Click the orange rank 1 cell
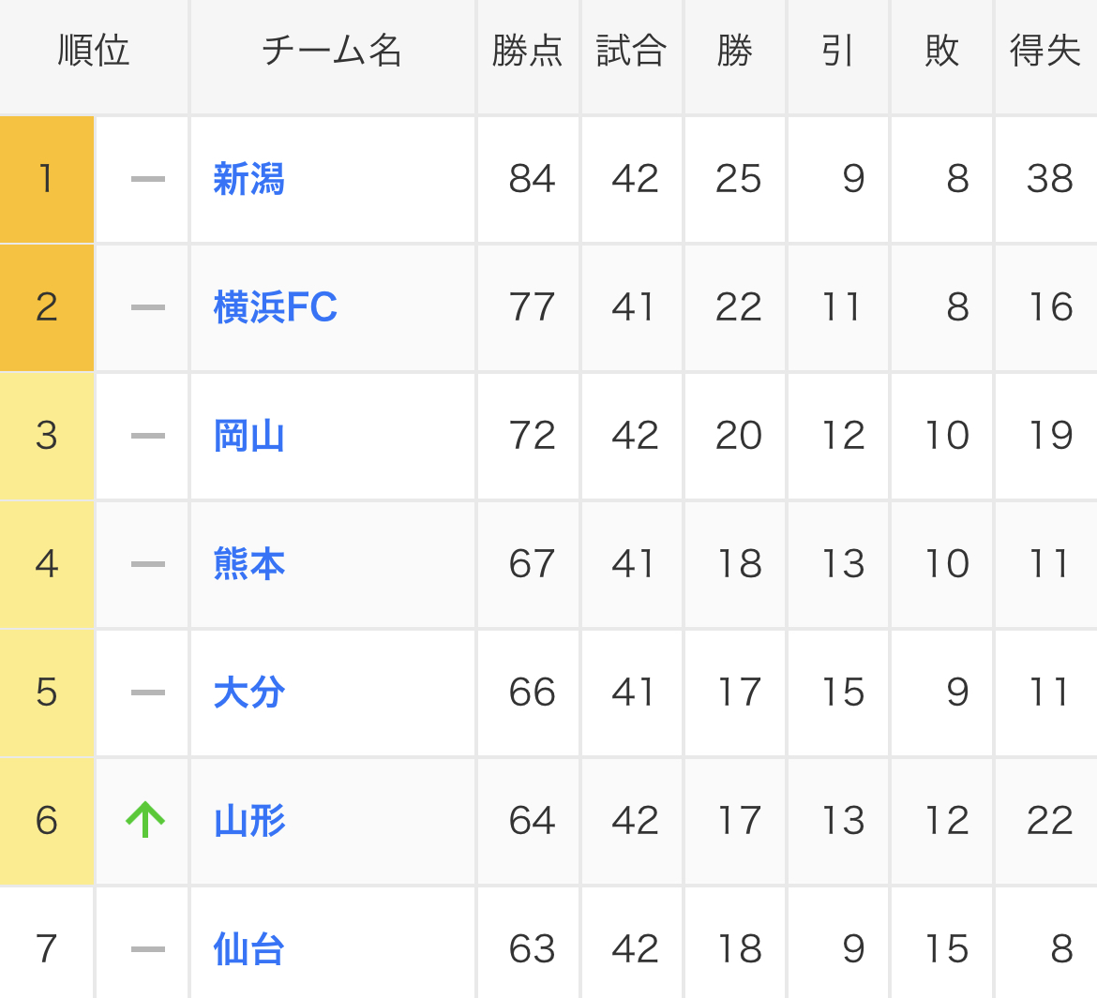 point(46,179)
